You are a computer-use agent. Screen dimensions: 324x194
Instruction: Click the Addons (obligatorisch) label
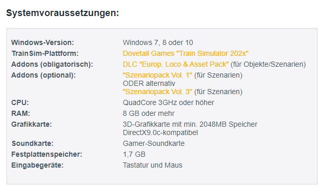coord(52,65)
